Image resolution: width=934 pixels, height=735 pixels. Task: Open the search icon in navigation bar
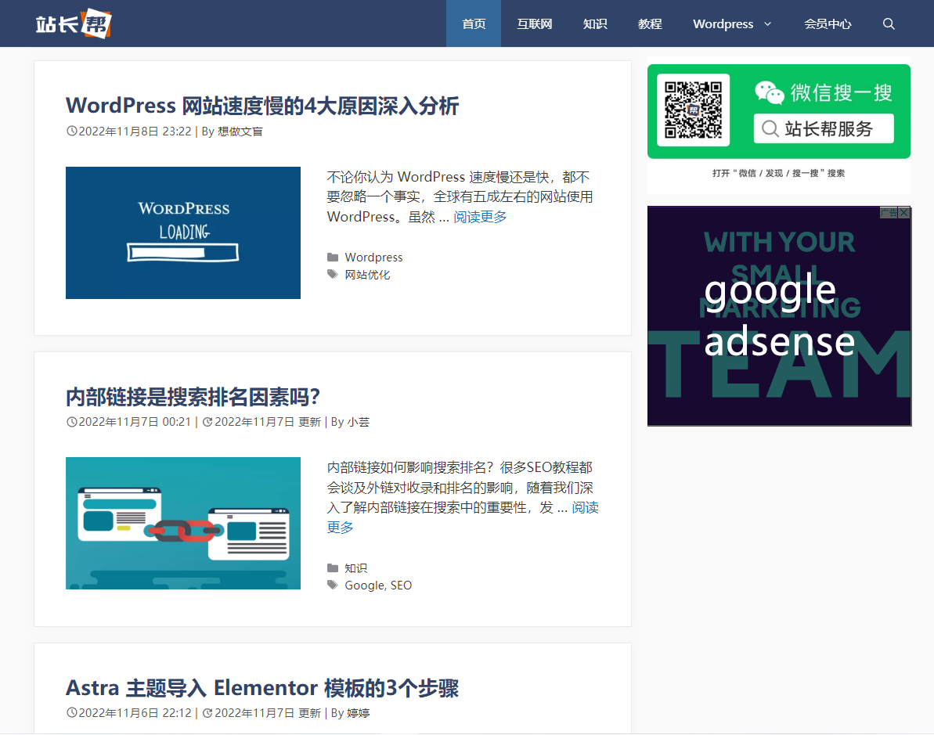coord(888,23)
